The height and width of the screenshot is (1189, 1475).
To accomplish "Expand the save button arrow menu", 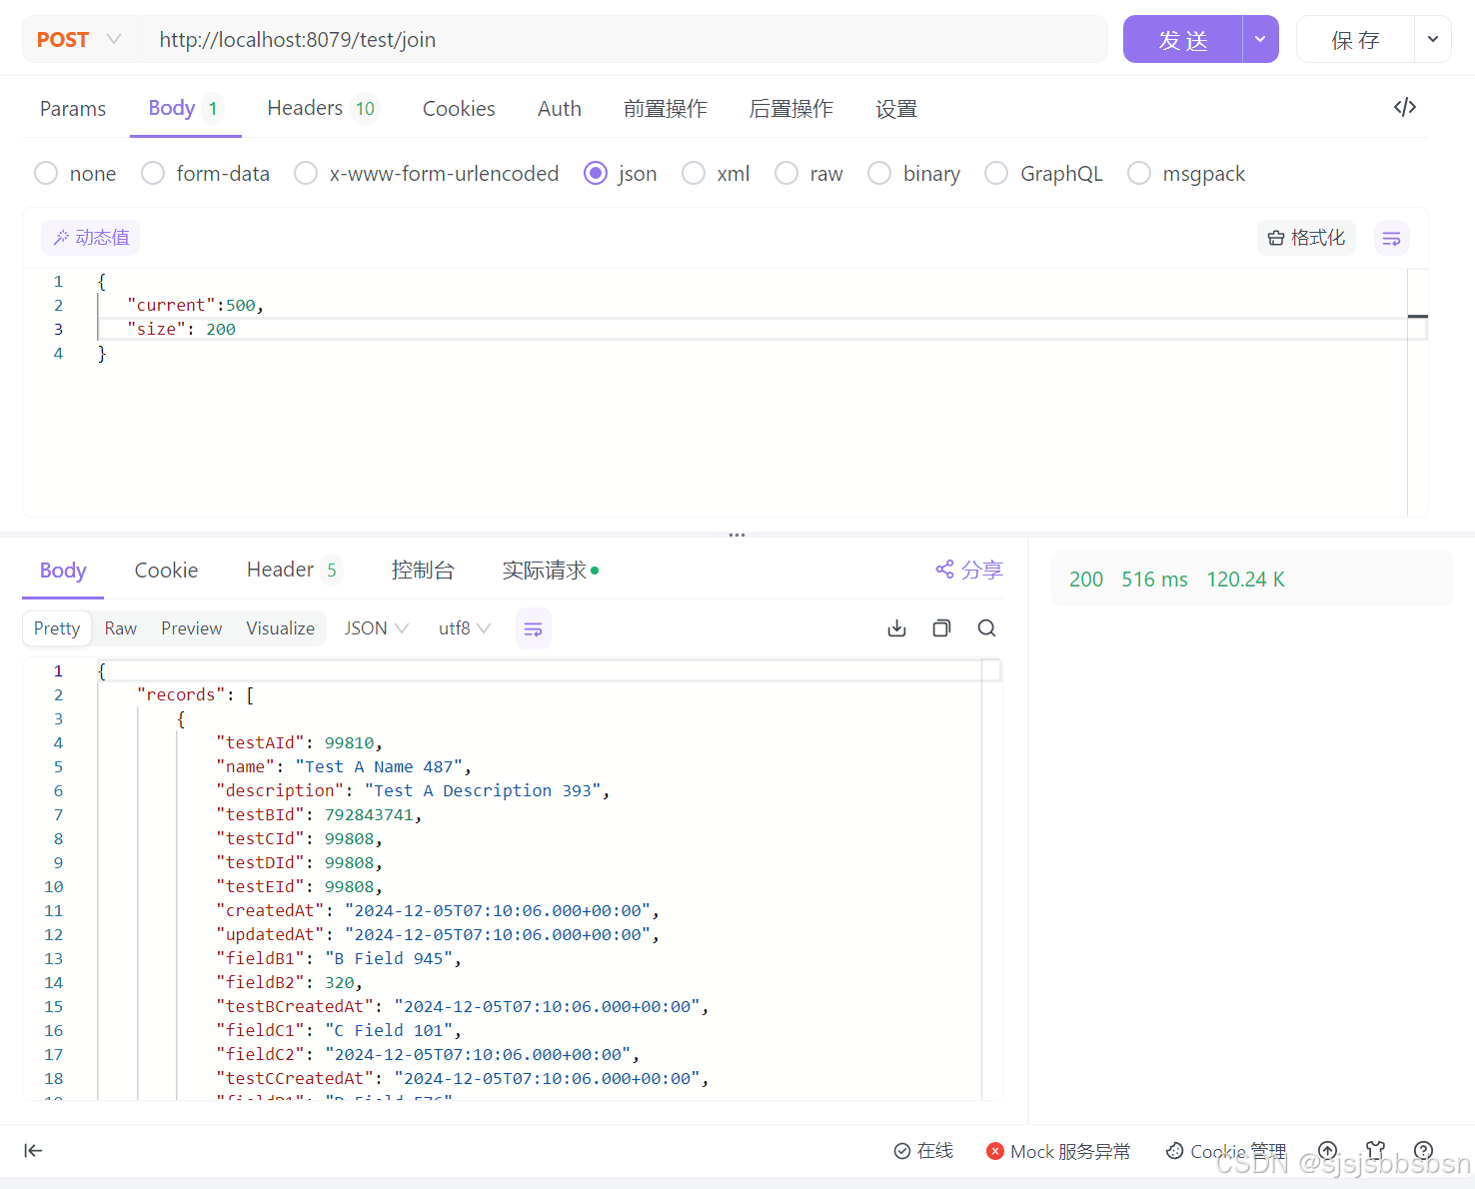I will click(x=1432, y=40).
